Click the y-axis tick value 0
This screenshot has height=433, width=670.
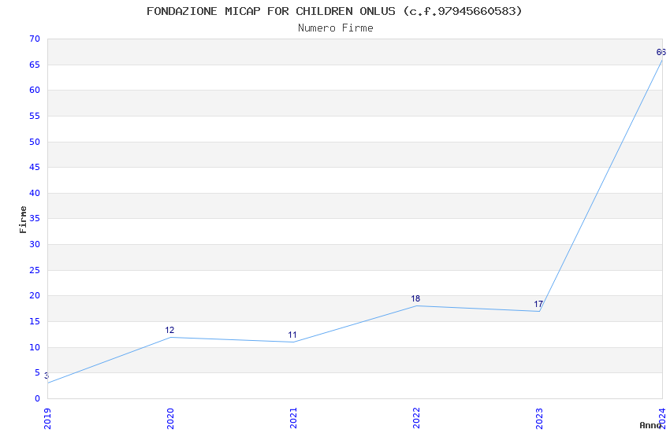coord(38,399)
